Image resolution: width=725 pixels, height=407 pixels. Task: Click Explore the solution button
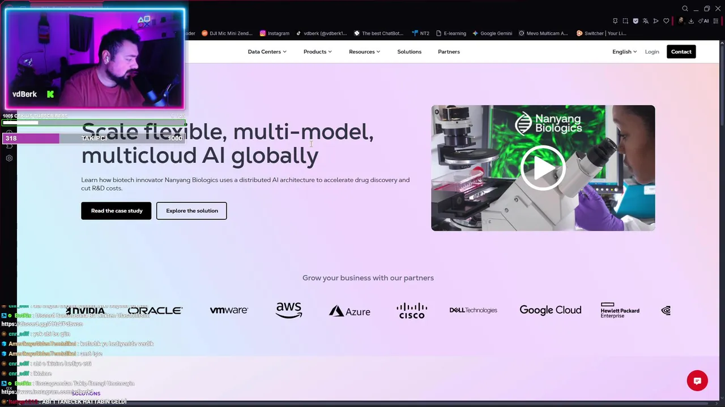191,211
